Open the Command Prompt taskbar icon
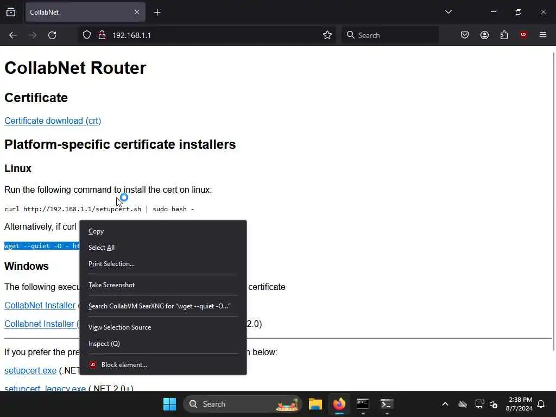556x417 pixels. pyautogui.click(x=363, y=404)
